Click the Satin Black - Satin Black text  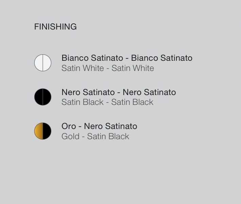click(x=107, y=102)
